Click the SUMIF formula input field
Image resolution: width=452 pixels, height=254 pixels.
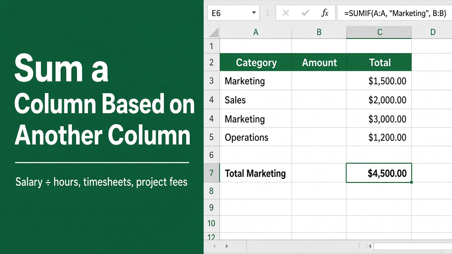[x=394, y=13]
